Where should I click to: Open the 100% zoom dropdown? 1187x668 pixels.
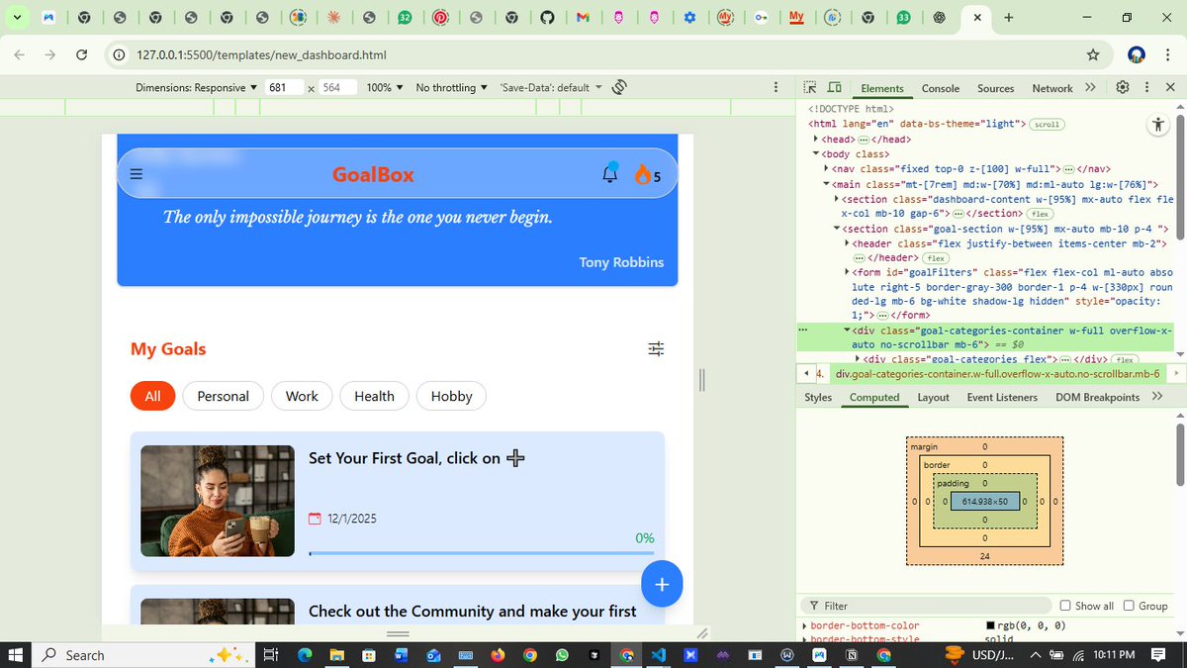(385, 87)
